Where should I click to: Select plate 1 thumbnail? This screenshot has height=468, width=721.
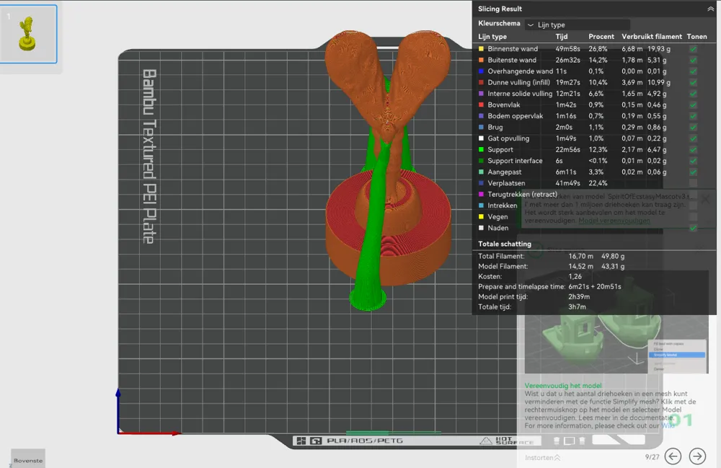tap(27, 34)
